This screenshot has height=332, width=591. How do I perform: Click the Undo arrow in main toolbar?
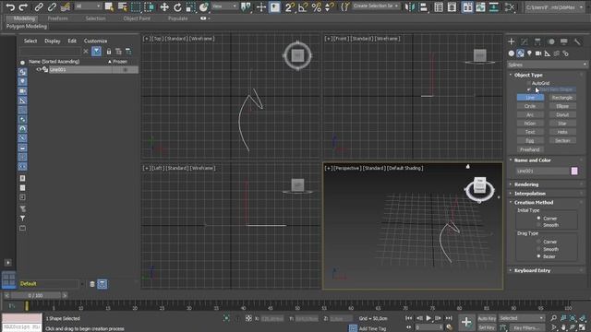(x=10, y=6)
